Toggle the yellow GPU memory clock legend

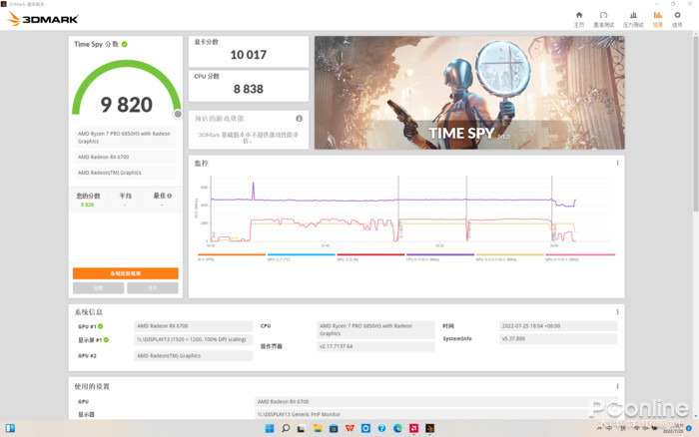click(509, 256)
